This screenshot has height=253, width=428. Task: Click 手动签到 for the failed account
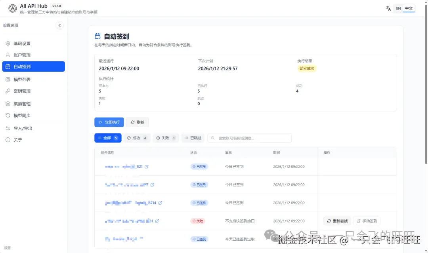(367, 221)
